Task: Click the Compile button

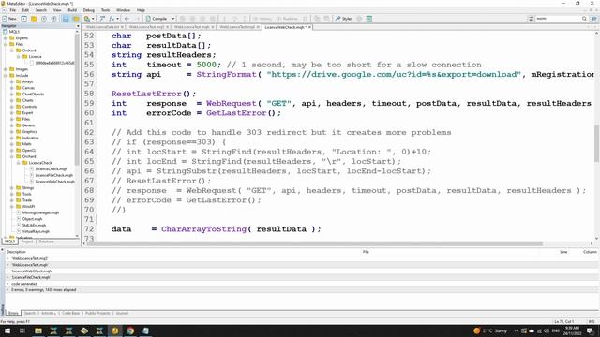Action: coord(157,19)
